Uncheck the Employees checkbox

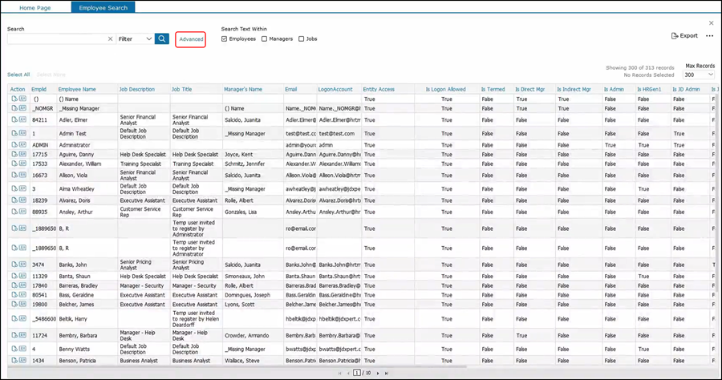(225, 38)
